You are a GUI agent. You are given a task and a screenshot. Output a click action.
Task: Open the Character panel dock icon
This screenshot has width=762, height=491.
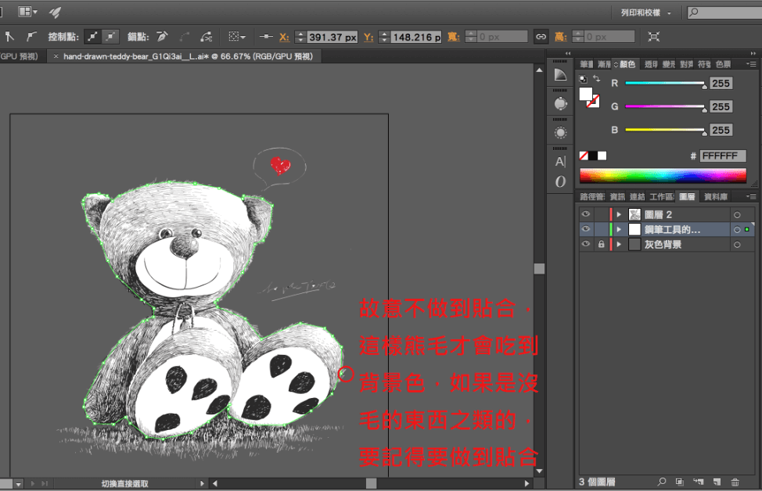pyautogui.click(x=560, y=162)
